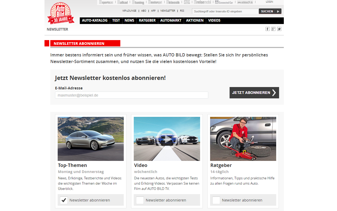Image resolution: width=337 pixels, height=211 pixels.
Task: Open the Facebook share icon
Action: point(267,29)
